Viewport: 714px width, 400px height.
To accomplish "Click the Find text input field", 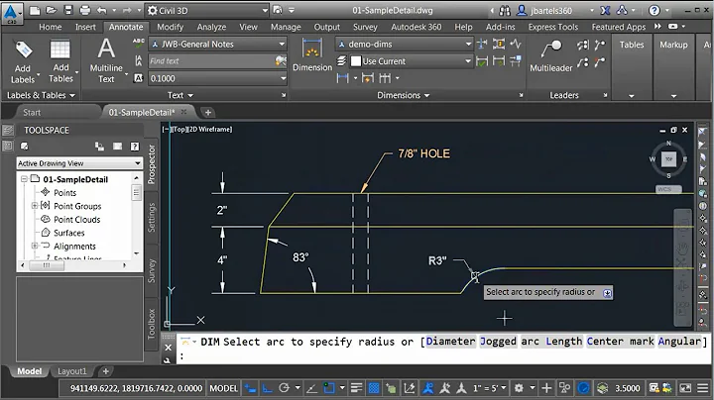I will tap(212, 61).
